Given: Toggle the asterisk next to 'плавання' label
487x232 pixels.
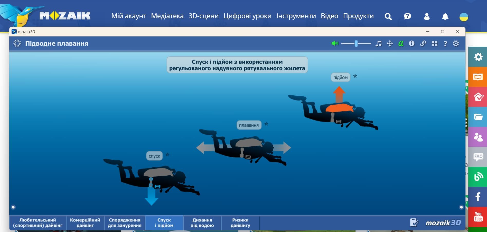Looking at the screenshot, I should click(266, 124).
